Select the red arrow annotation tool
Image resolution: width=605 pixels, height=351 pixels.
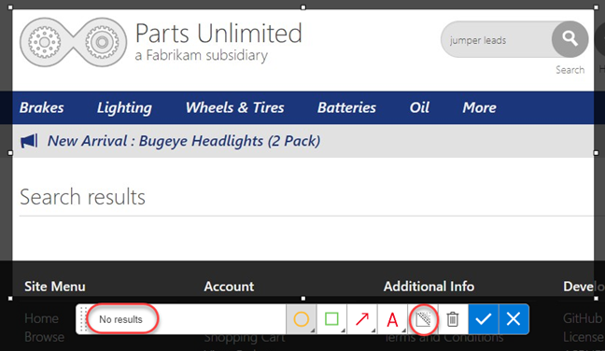(362, 319)
